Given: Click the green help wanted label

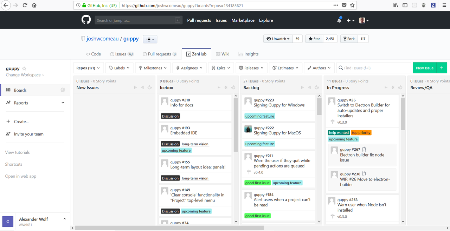Looking at the screenshot, I should [339, 133].
